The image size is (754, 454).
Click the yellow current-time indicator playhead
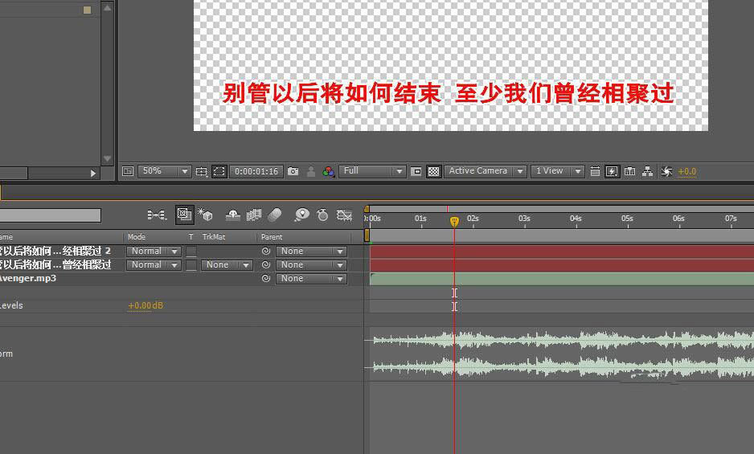click(x=454, y=221)
